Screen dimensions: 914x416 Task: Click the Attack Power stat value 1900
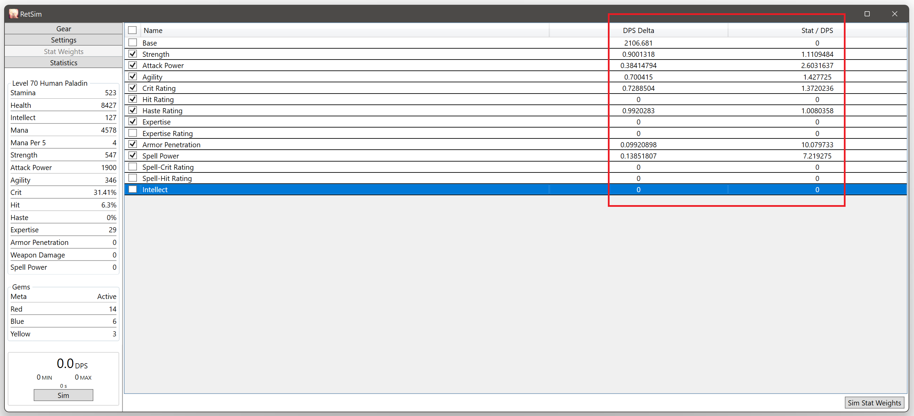tap(109, 168)
